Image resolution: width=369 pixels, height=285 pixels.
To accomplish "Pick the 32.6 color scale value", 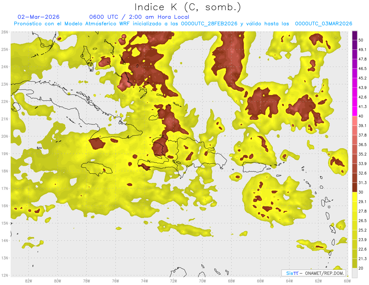I will 363,173.
